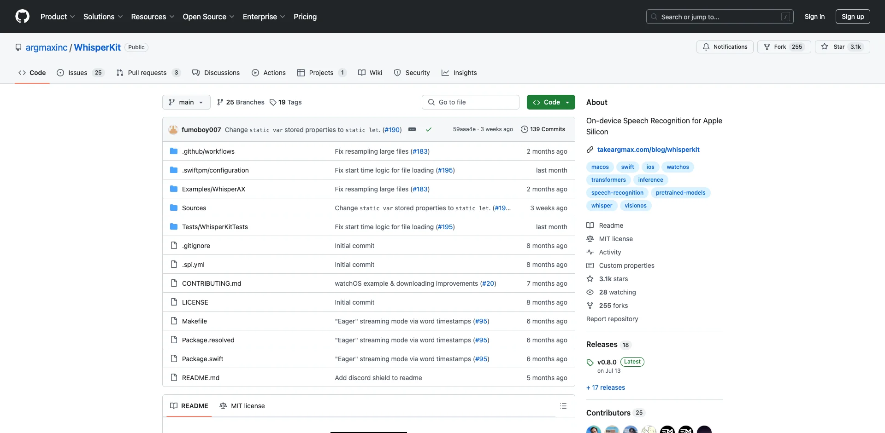885x433 pixels.
Task: Expand the Open Source menu
Action: 208,17
